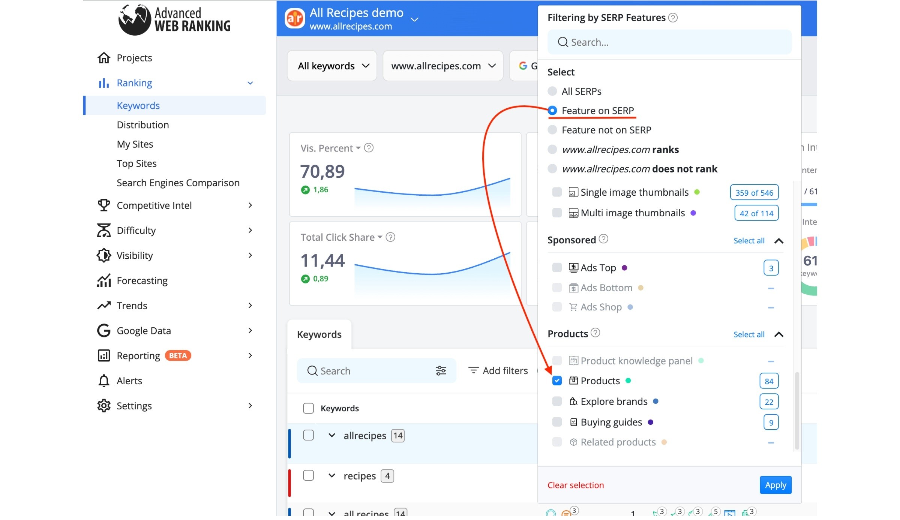Select the All SERPs radio option
900x520 pixels.
(552, 91)
